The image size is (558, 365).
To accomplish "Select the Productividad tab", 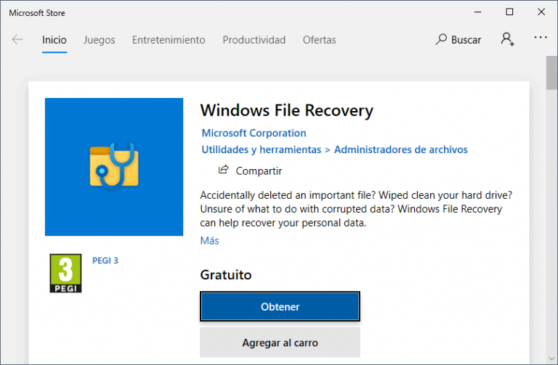I will pos(254,40).
